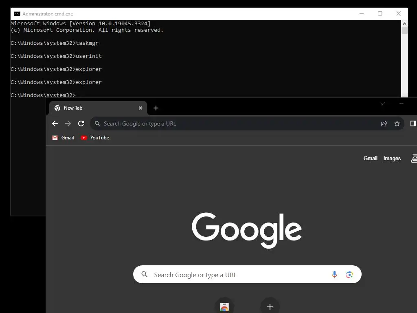This screenshot has width=417, height=313.
Task: Open Chrome side panel icon
Action: 413,123
